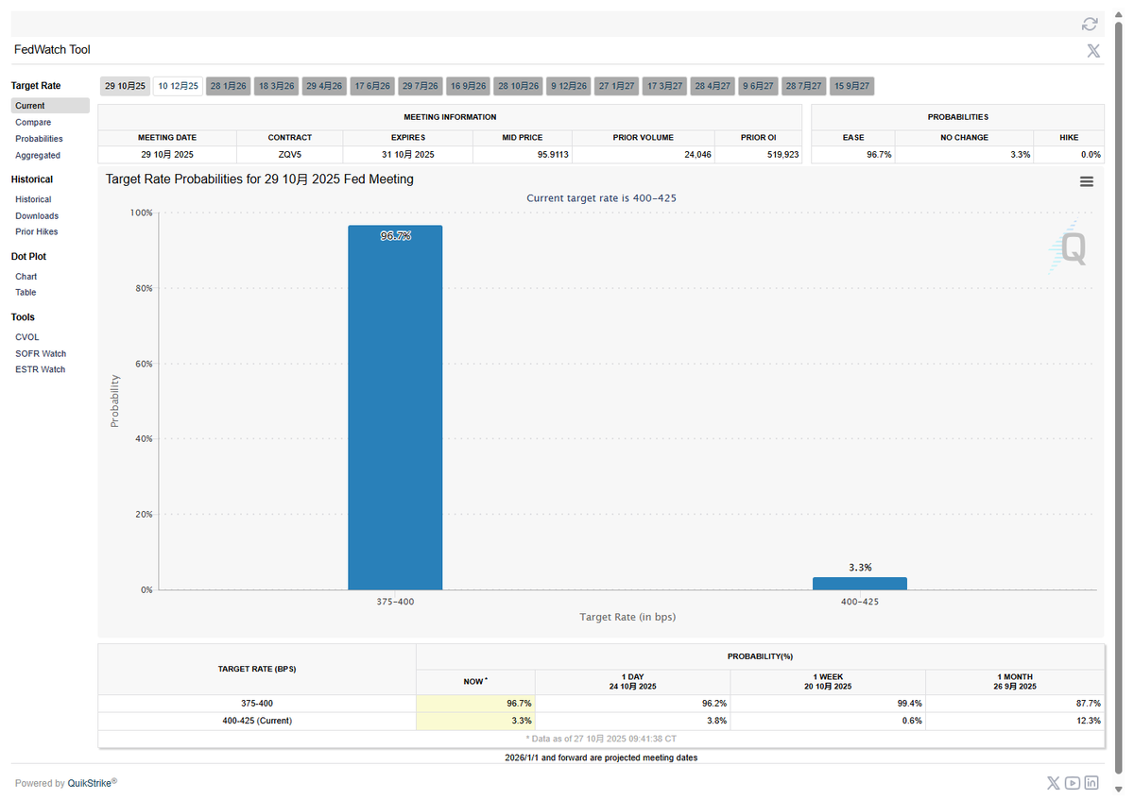Select the 27 1月27 meeting tab

tap(617, 86)
